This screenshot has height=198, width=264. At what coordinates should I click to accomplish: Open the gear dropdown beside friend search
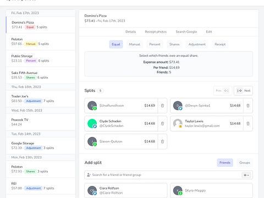[x=246, y=175]
